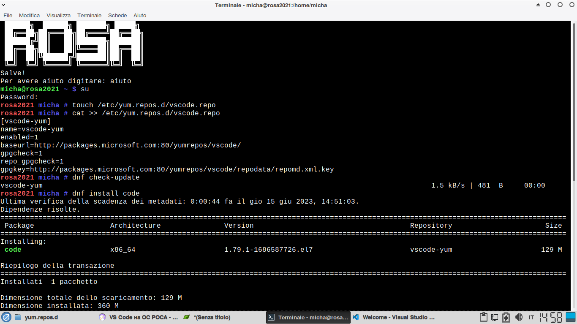Screen dimensions: 577x324
Task: Click the 'dnf check-update' command text
Action: coord(106,177)
